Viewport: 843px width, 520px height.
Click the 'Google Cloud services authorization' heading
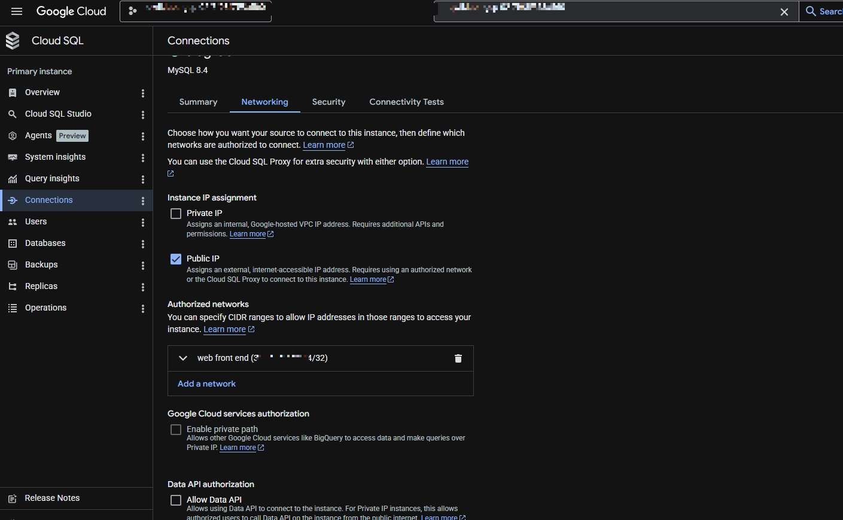pyautogui.click(x=238, y=413)
